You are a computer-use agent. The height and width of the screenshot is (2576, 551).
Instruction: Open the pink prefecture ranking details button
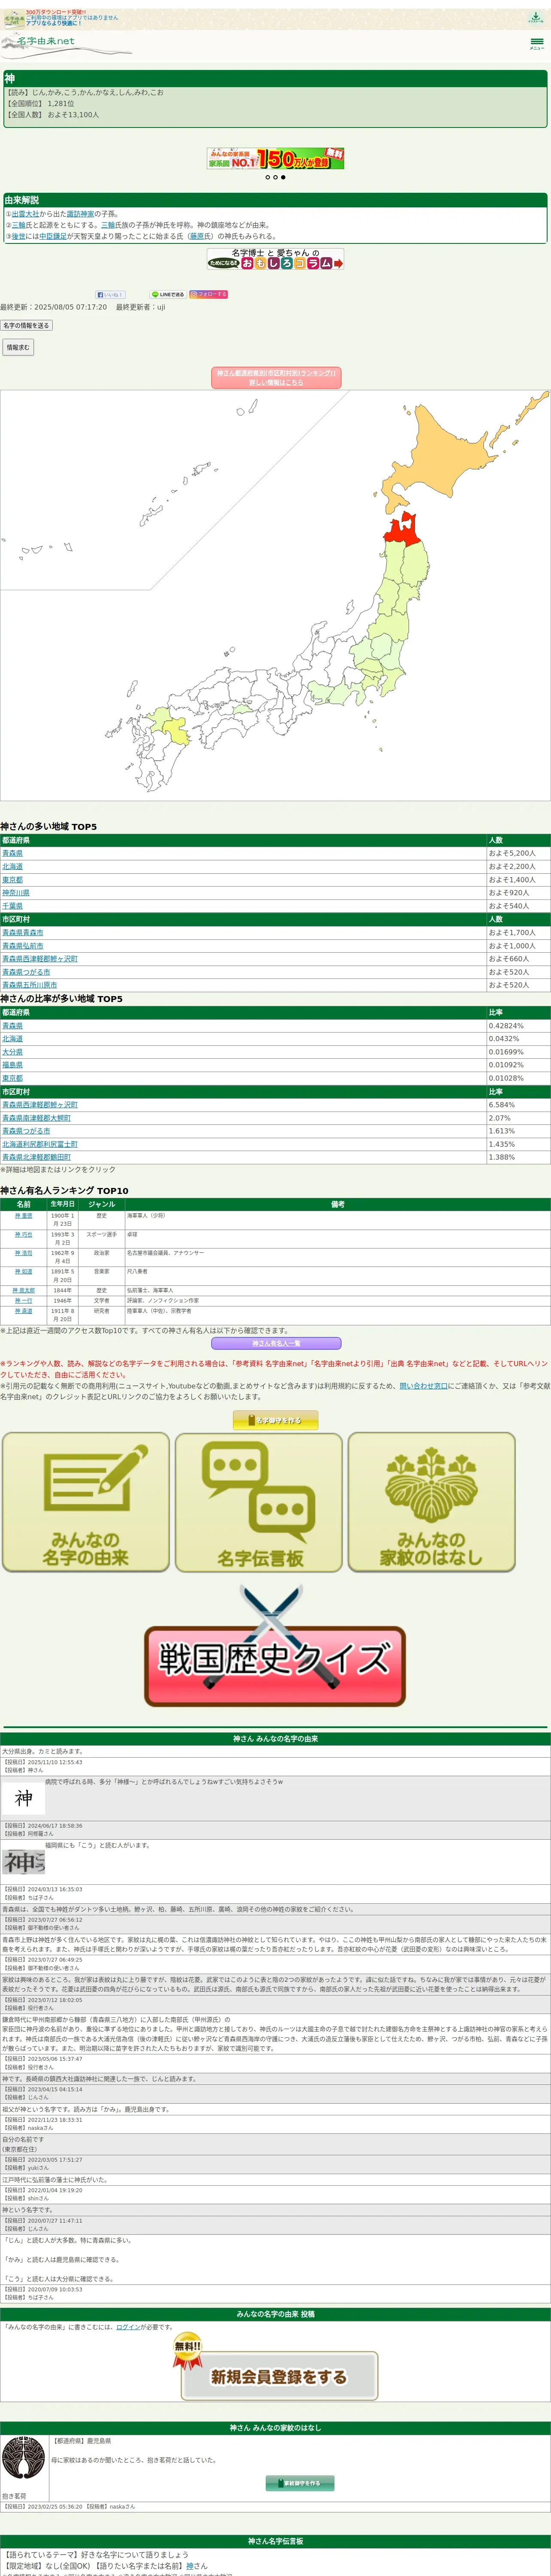276,378
